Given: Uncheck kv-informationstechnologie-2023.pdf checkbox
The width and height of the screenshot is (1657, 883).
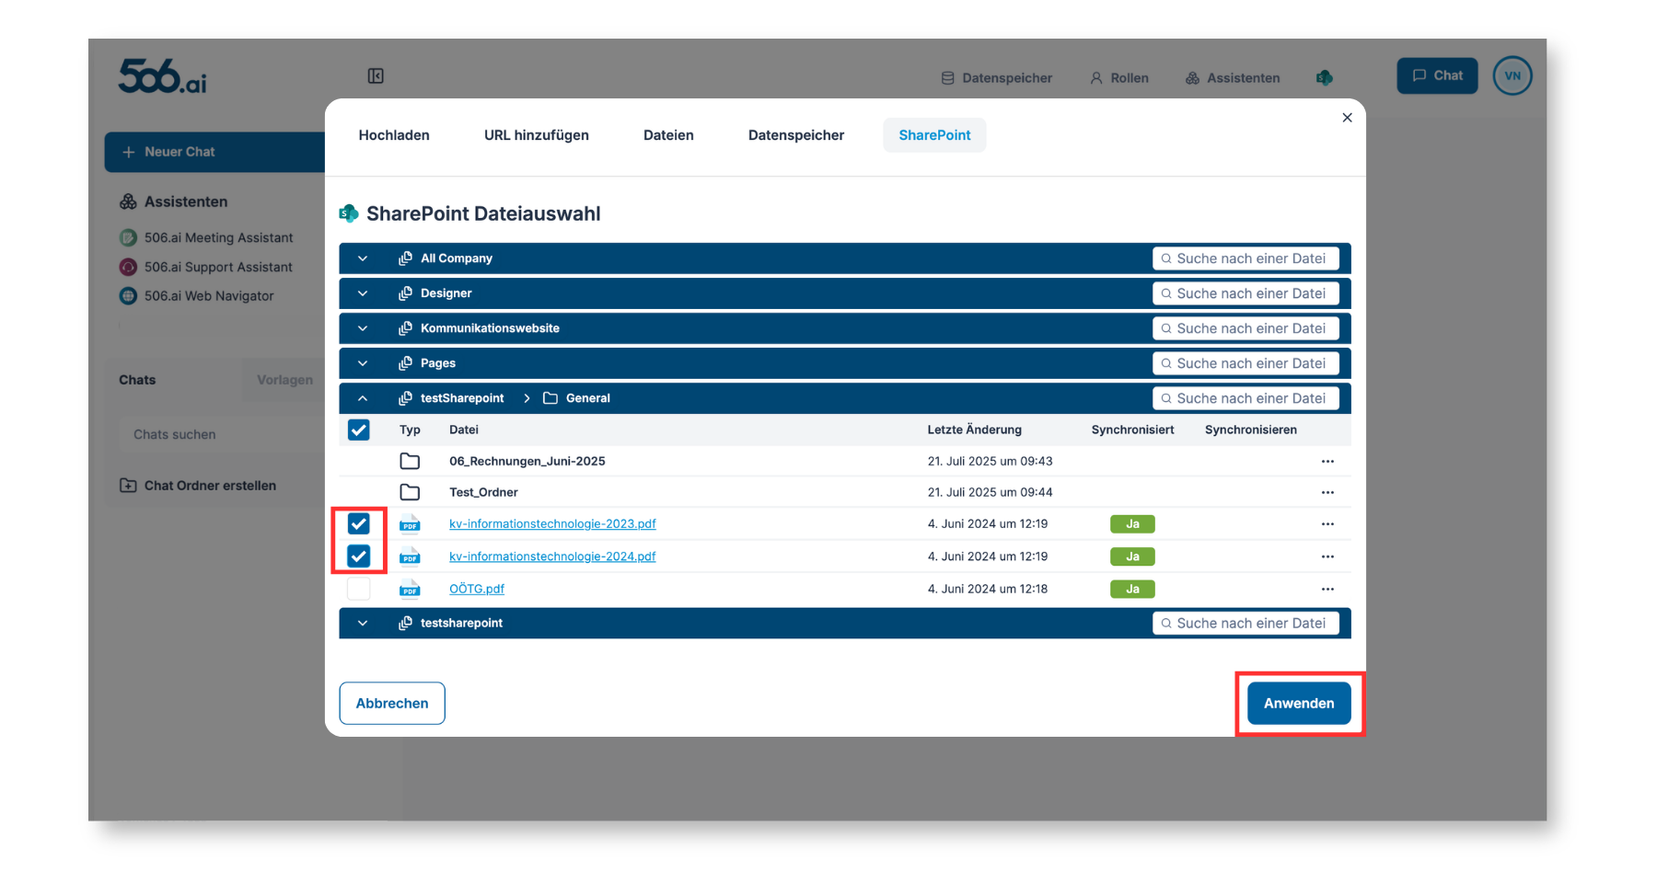Looking at the screenshot, I should [359, 523].
